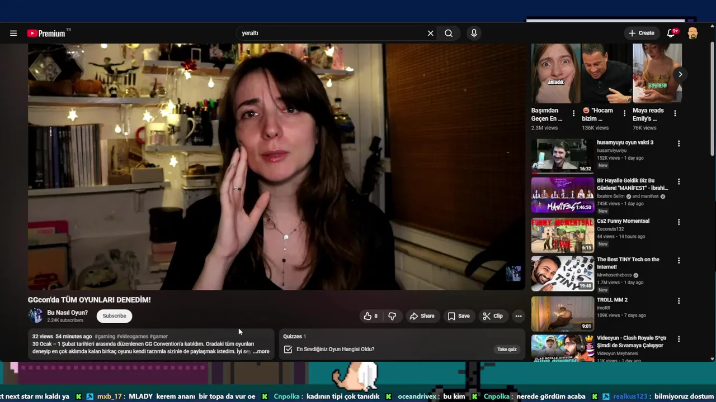Save video to a playlist
Viewport: 716px width, 402px height.
(x=459, y=316)
